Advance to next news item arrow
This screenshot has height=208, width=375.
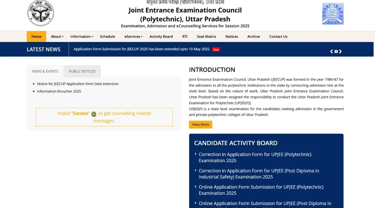click(341, 51)
